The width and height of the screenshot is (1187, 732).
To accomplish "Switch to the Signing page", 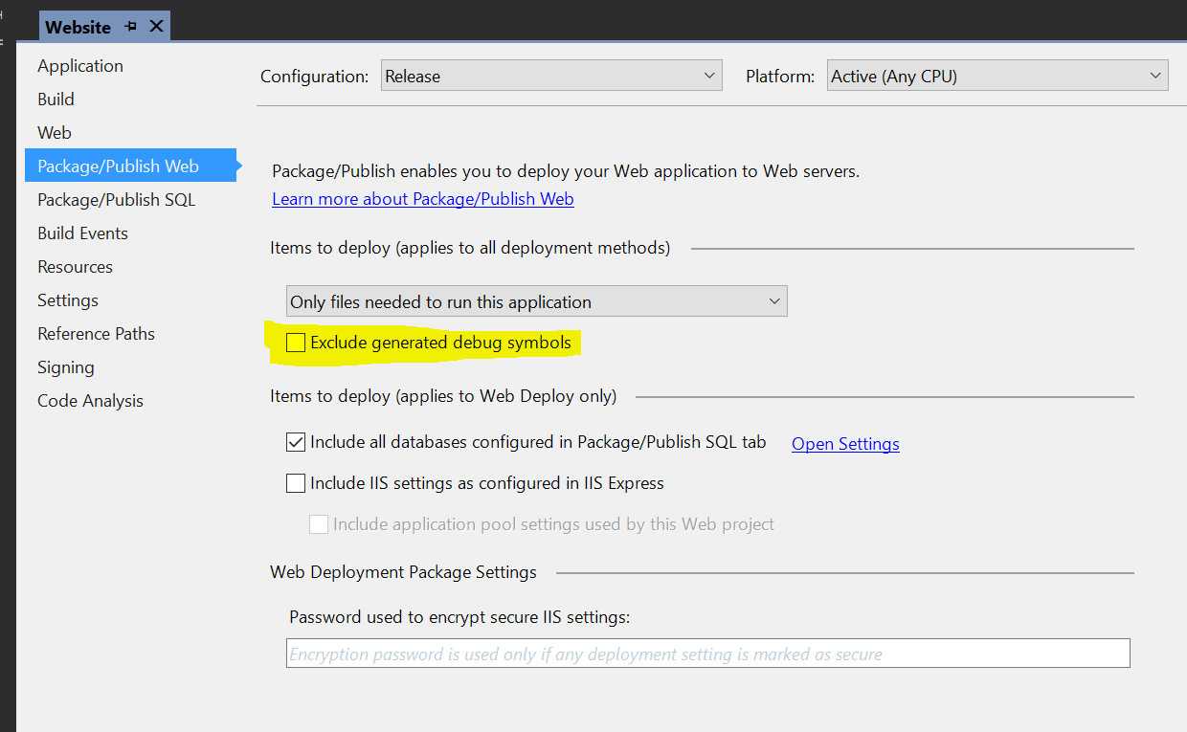I will (x=65, y=366).
